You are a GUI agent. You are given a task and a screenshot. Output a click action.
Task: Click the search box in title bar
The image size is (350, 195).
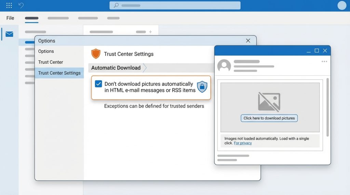(175, 5)
